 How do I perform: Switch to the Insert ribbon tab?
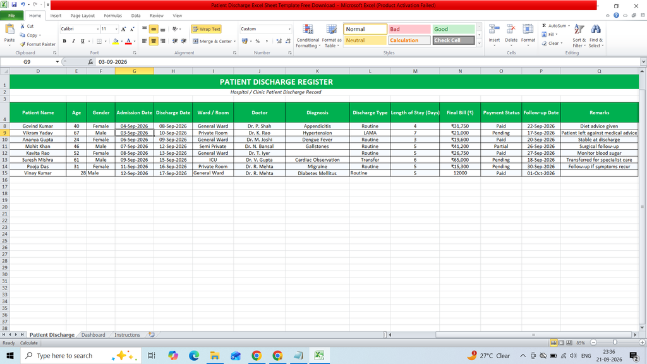coord(56,16)
